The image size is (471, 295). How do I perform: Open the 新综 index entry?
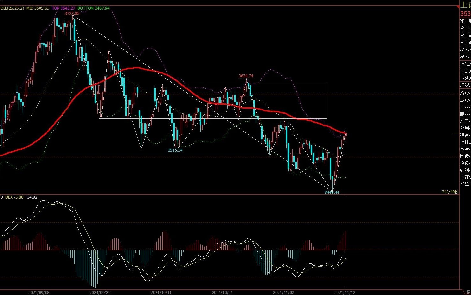(465, 185)
